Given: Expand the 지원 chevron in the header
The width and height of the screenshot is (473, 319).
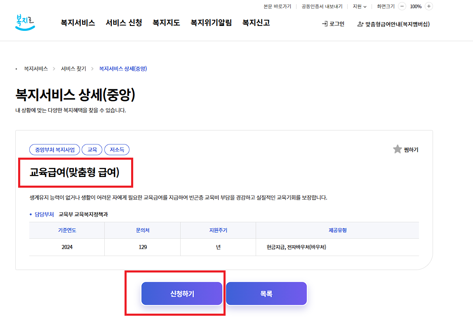Looking at the screenshot, I should pyautogui.click(x=365, y=6).
